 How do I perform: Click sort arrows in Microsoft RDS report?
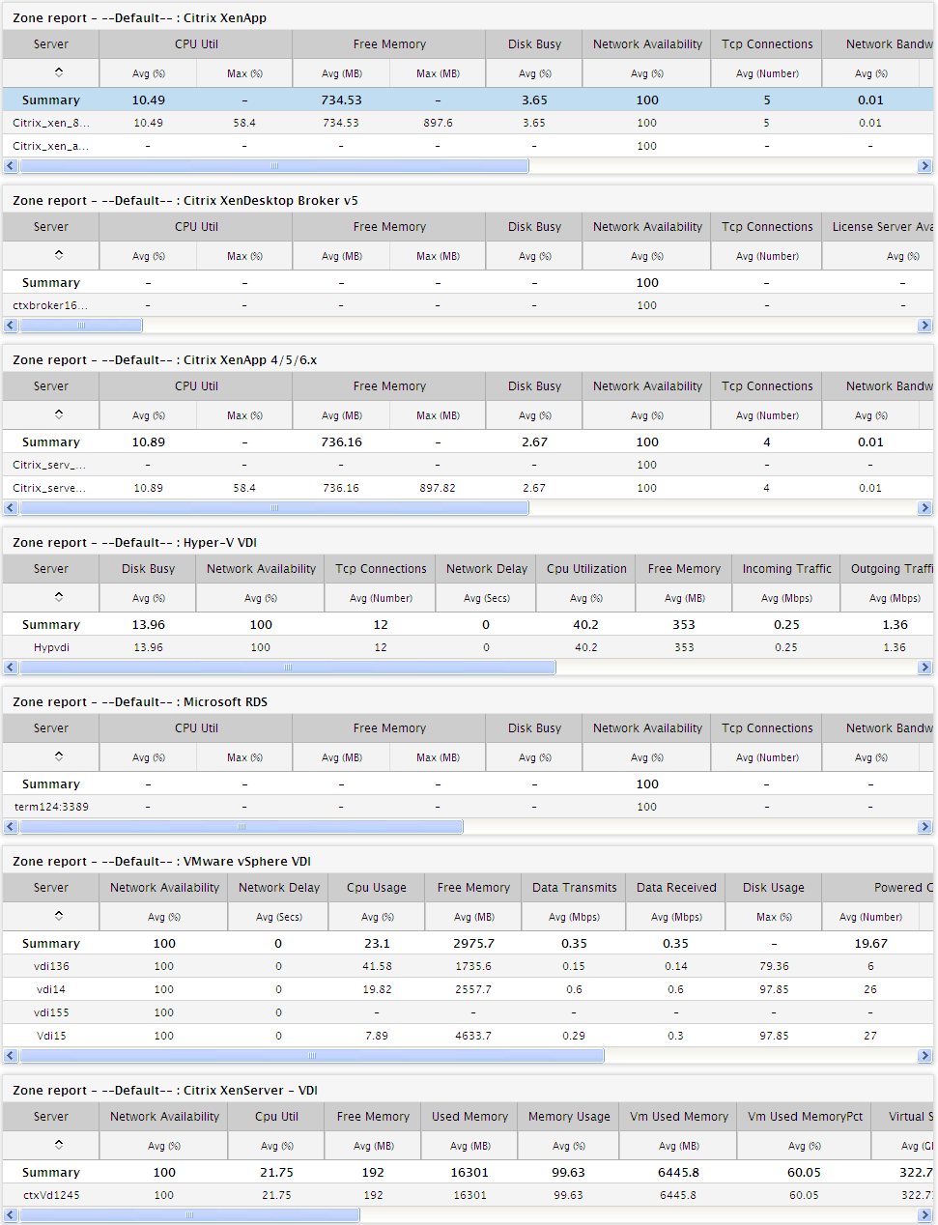(59, 755)
